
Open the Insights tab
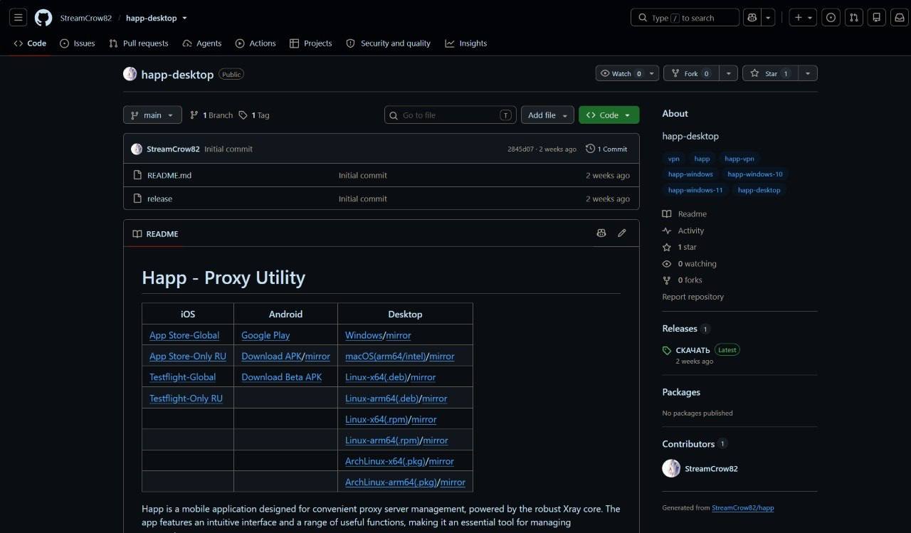click(x=466, y=43)
